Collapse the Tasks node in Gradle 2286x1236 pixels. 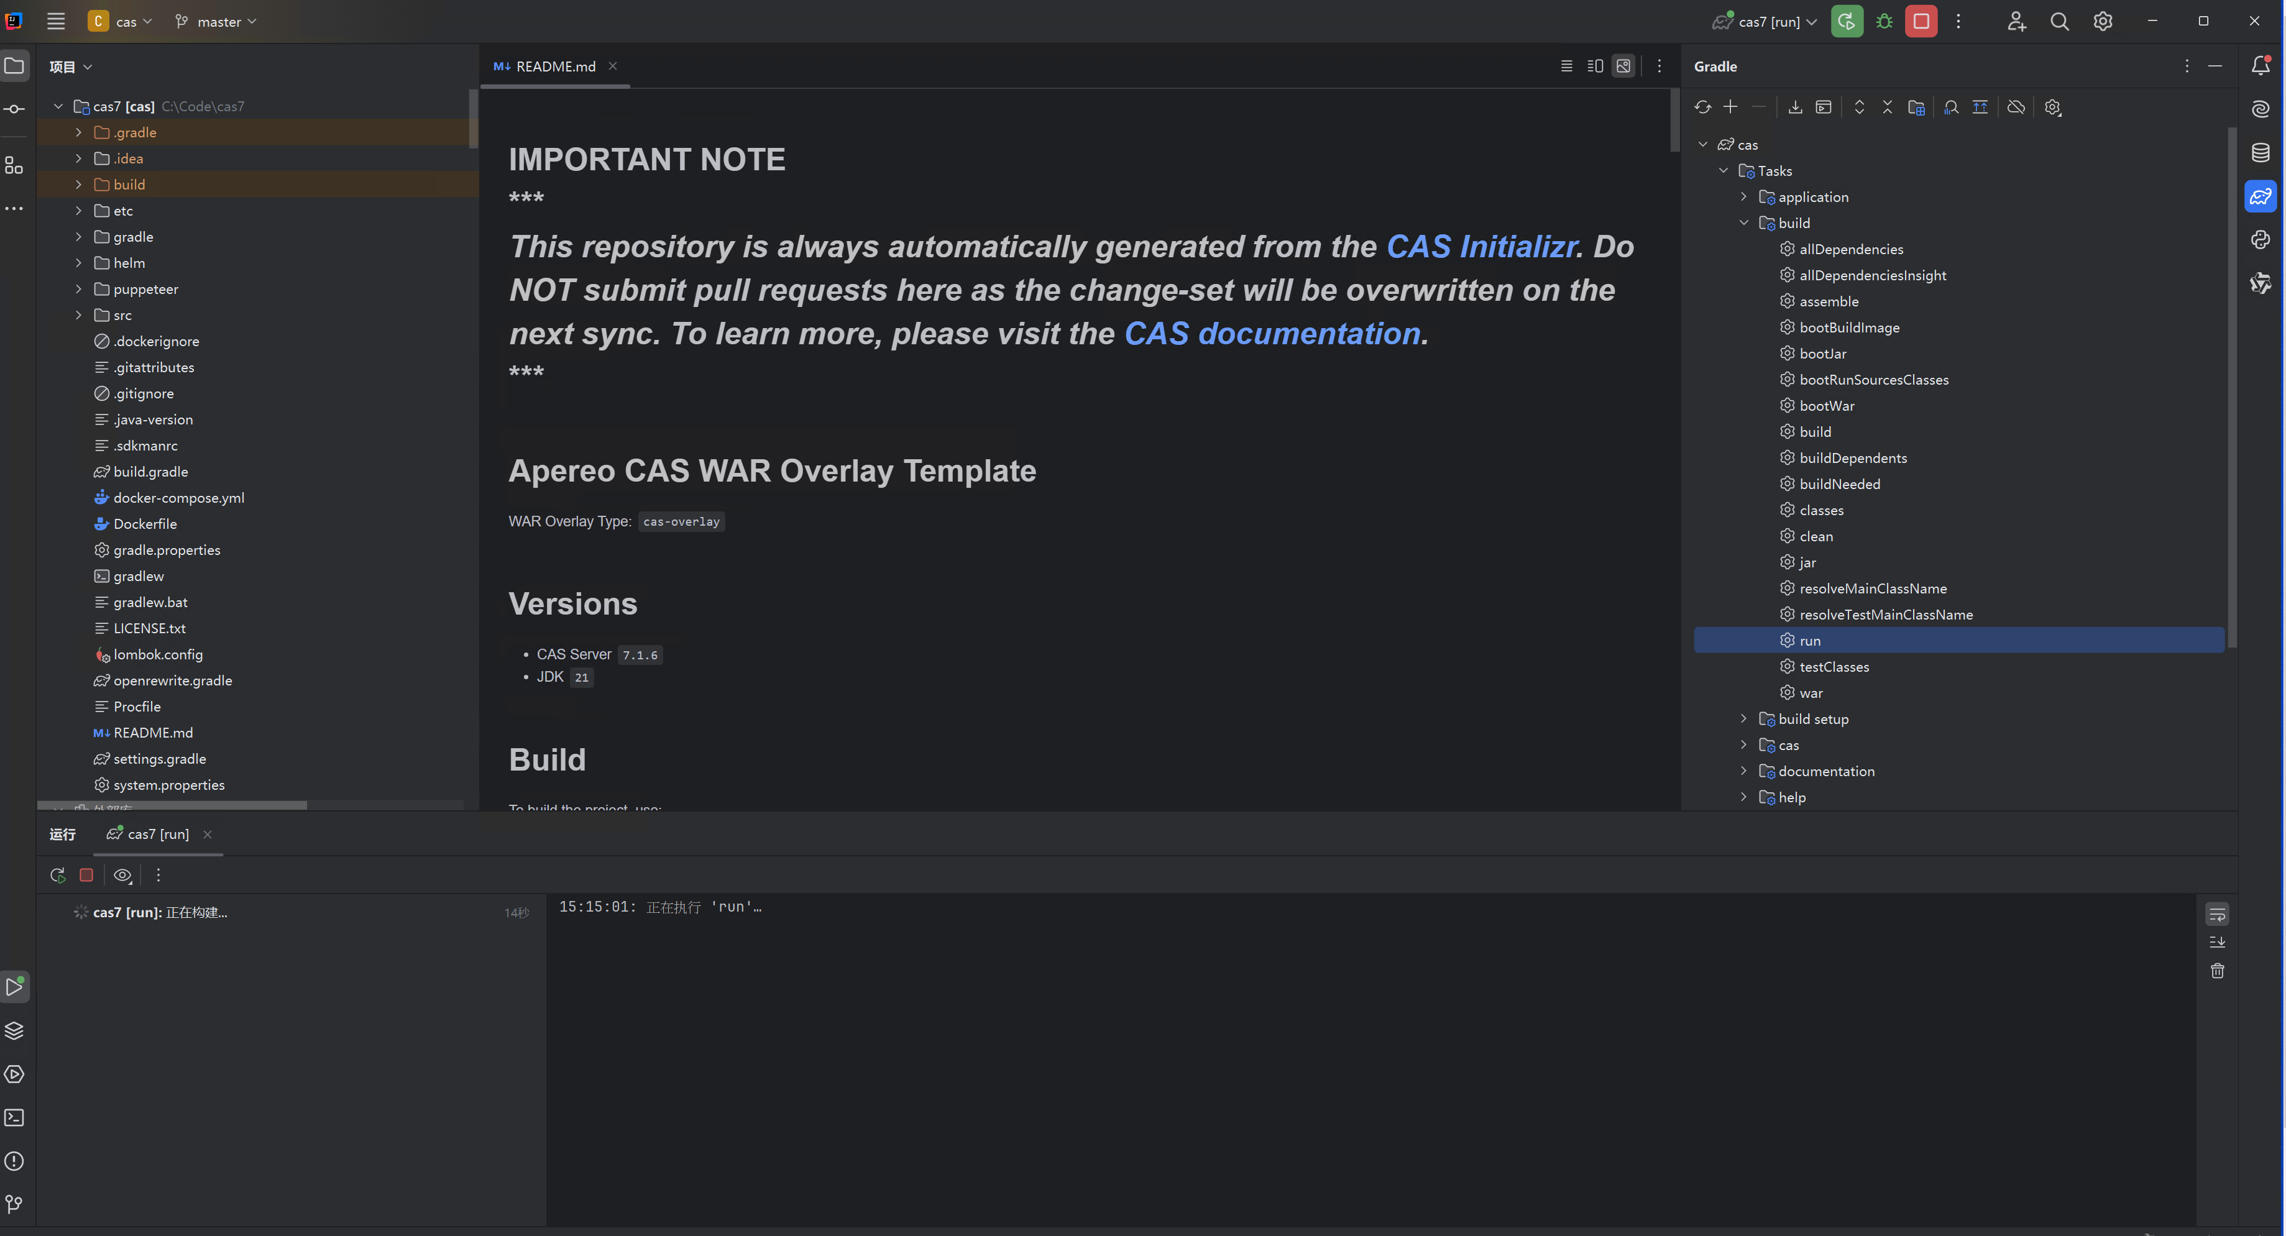click(1724, 170)
